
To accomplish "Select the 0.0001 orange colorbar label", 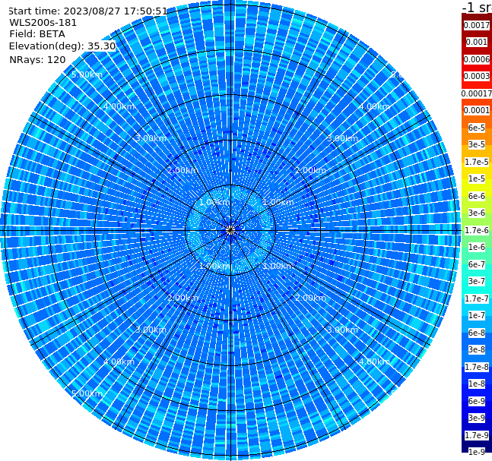I will coord(477,110).
